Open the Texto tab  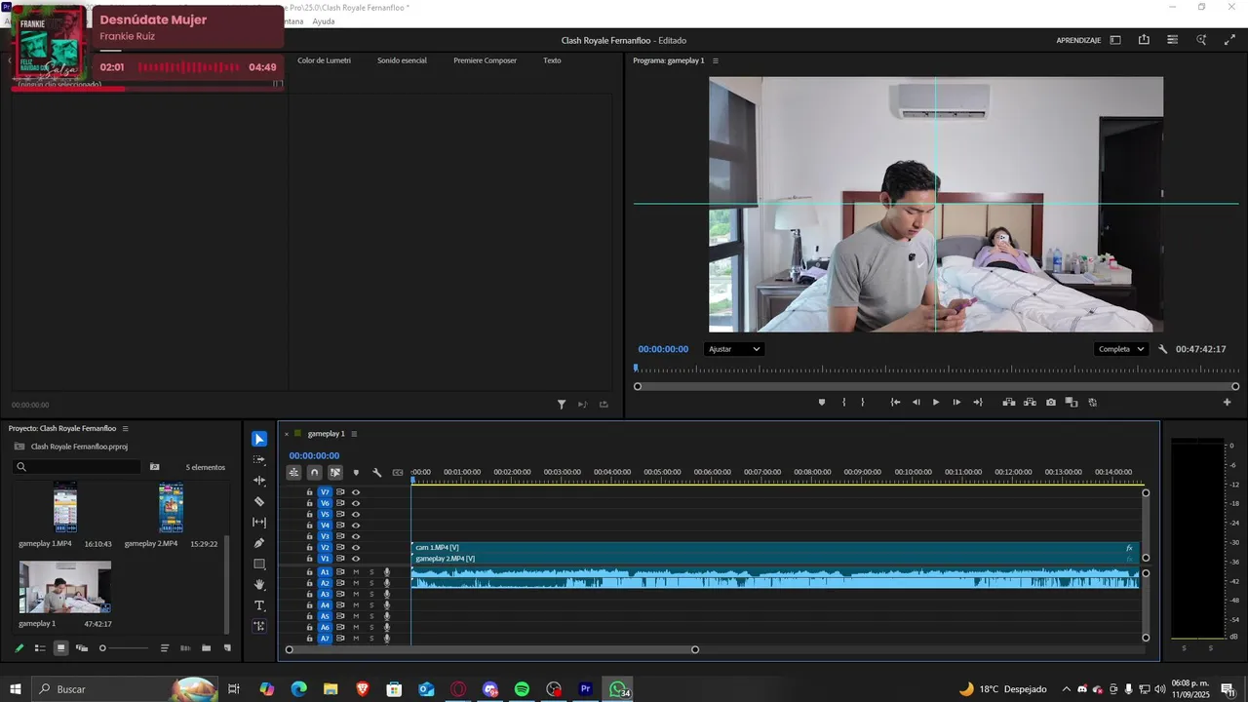click(552, 60)
